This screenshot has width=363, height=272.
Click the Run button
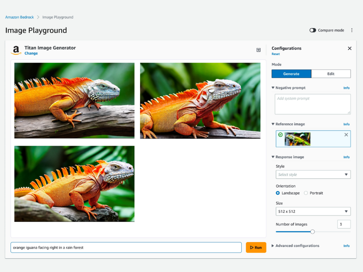tap(256, 247)
